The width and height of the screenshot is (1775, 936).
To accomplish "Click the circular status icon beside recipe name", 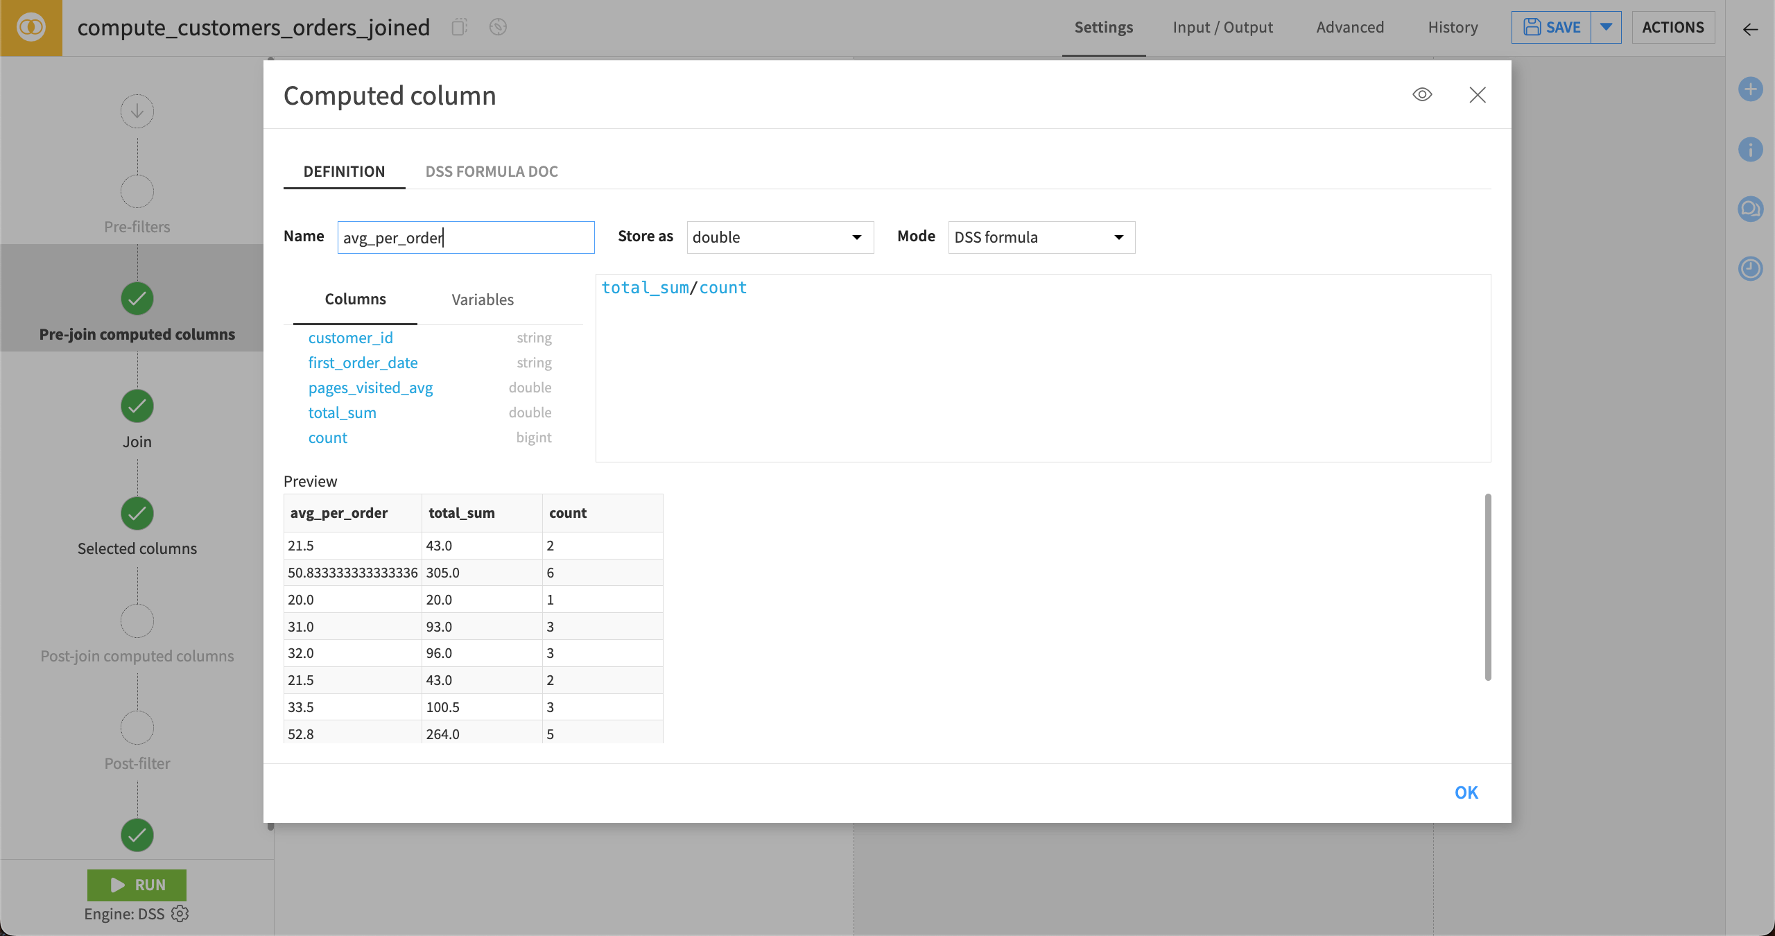I will tap(498, 27).
